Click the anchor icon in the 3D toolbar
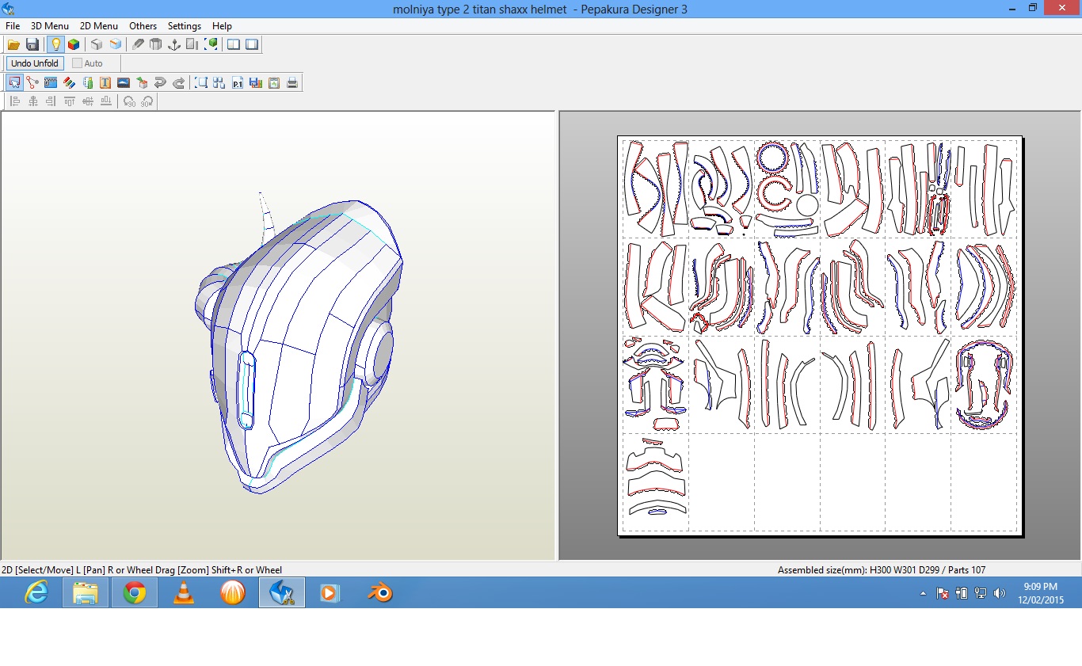 coord(174,44)
